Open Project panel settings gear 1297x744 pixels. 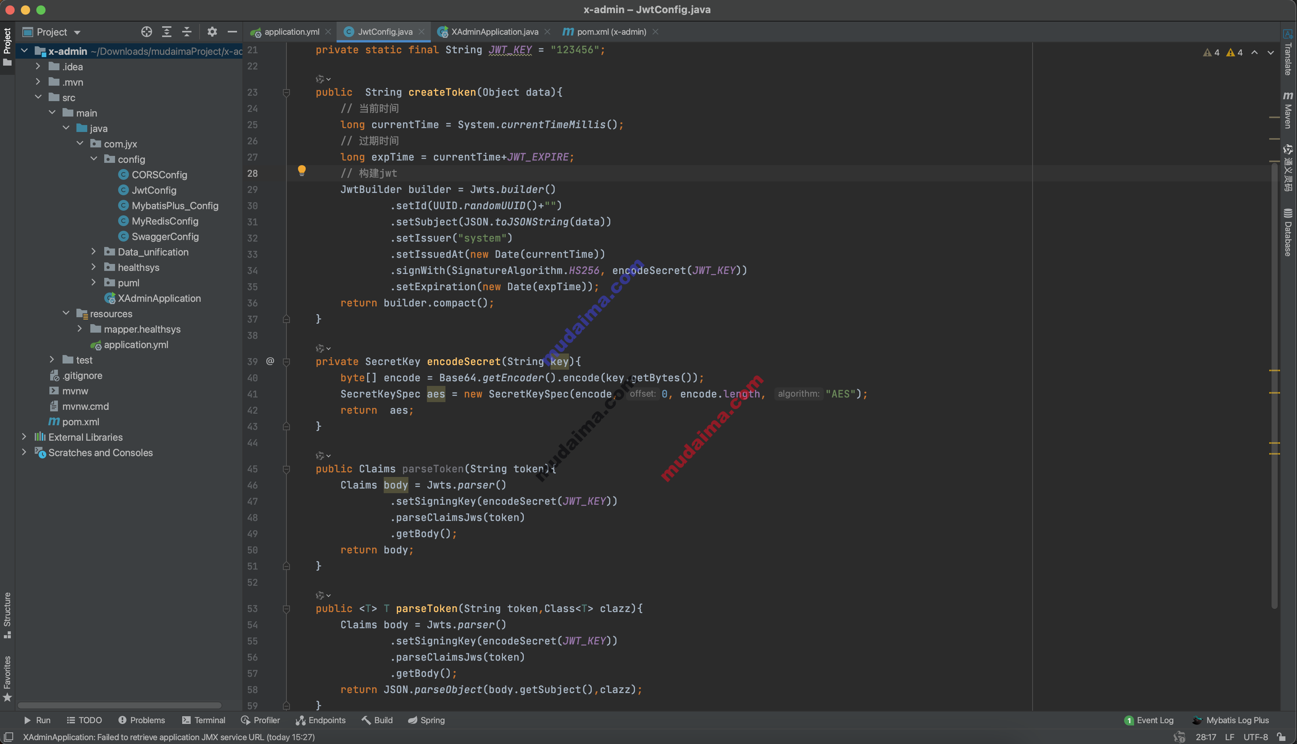(212, 32)
